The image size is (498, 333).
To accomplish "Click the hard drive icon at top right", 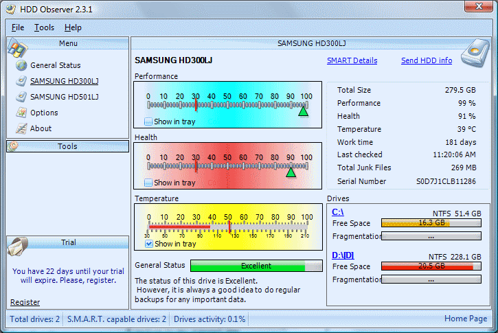I will click(x=473, y=56).
